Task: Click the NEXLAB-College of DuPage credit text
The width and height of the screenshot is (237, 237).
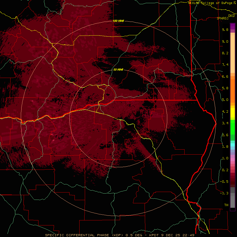Action: tap(210, 3)
